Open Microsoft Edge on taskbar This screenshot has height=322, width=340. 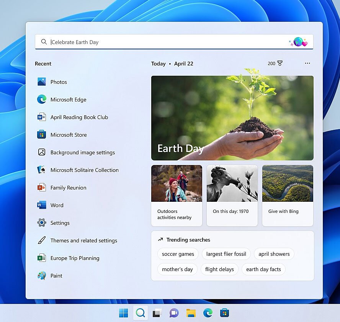point(208,313)
